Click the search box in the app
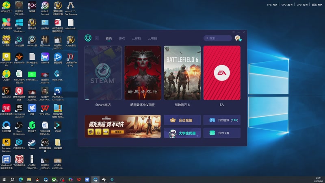The height and width of the screenshot is (183, 325). coord(217,38)
